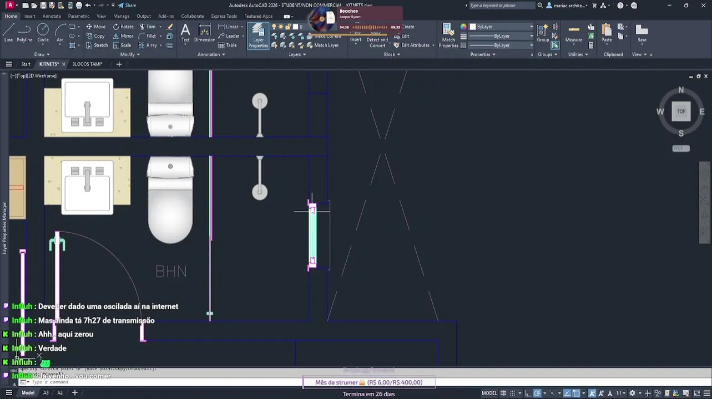712x399 pixels.
Task: Click the command line input
Action: click(166, 382)
